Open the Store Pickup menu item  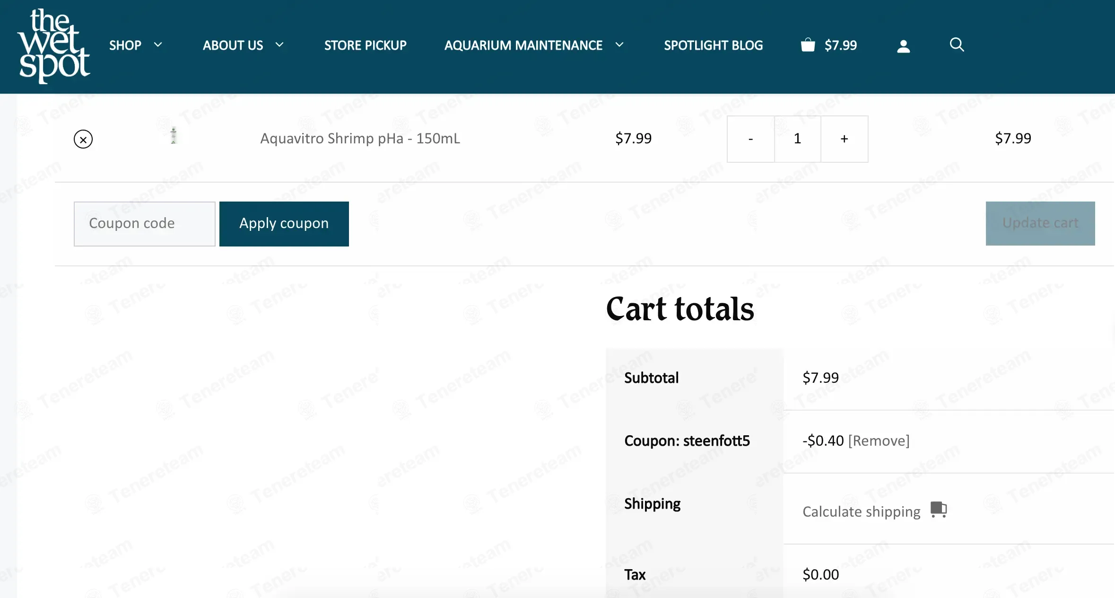click(366, 45)
